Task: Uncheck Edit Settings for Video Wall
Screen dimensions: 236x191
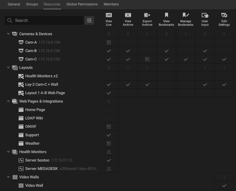Action: pyautogui.click(x=224, y=185)
